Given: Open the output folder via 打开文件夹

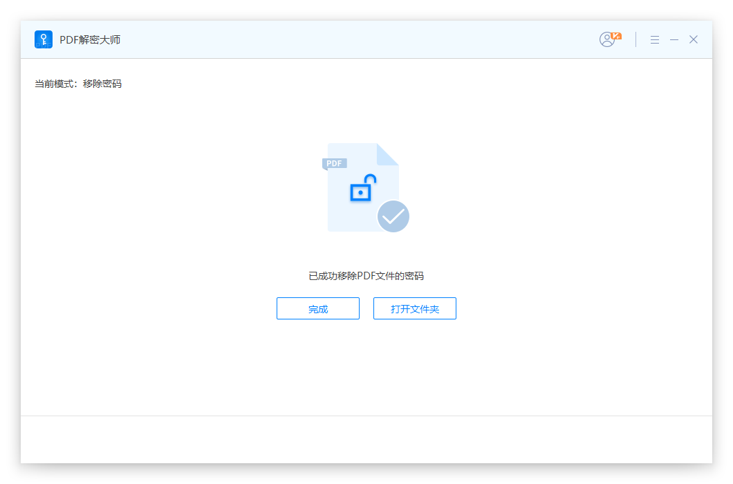Looking at the screenshot, I should pyautogui.click(x=415, y=308).
